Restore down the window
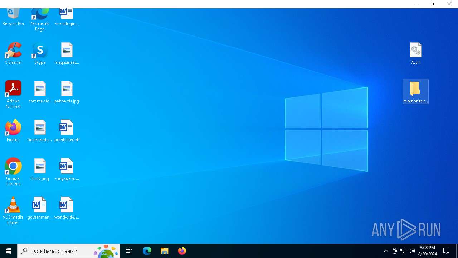This screenshot has width=458, height=258. tap(433, 4)
